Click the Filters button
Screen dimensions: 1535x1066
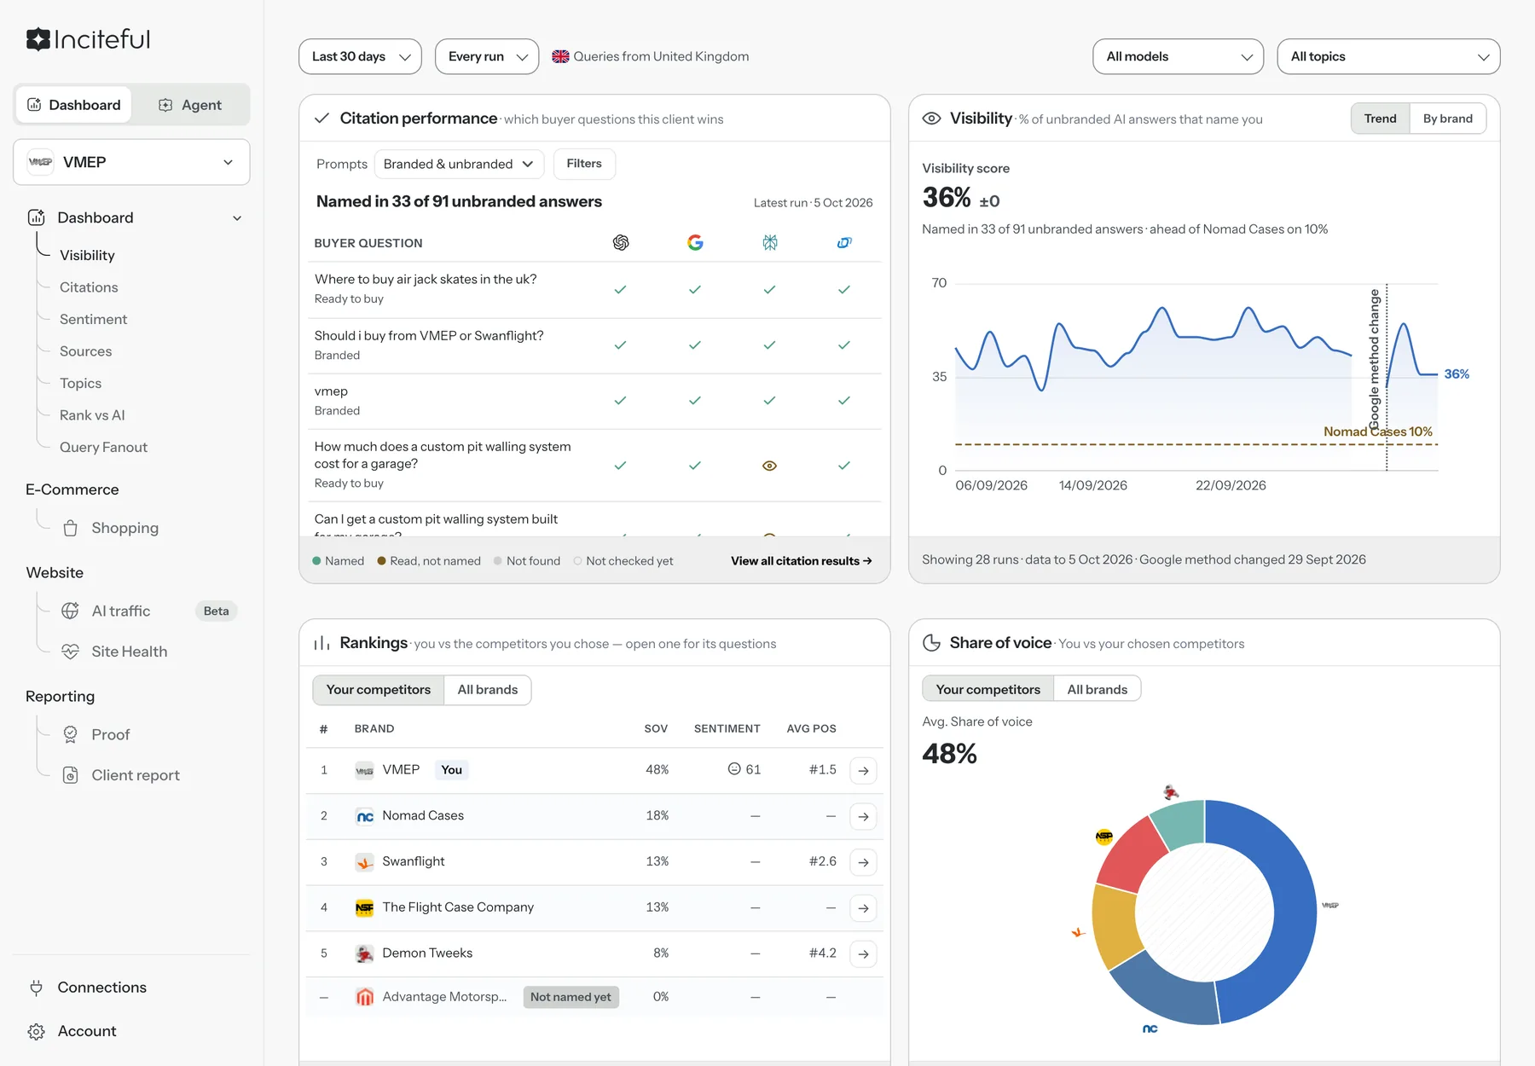coord(584,164)
